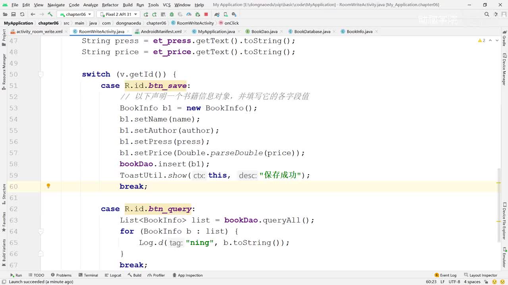Click the warnings indicator showing 2

click(481, 40)
